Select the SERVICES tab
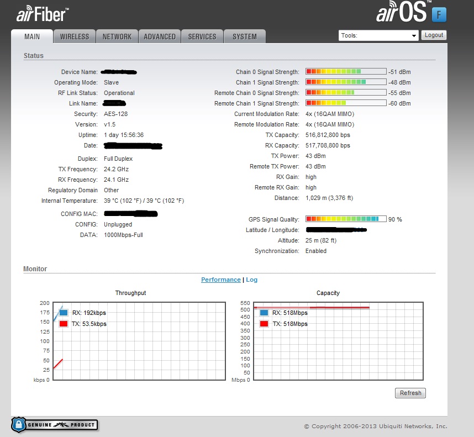 [x=202, y=36]
